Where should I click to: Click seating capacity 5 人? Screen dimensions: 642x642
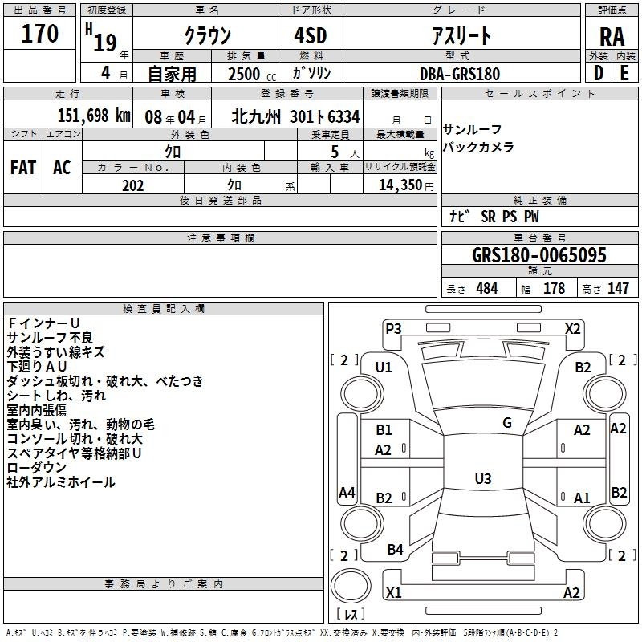pos(344,152)
